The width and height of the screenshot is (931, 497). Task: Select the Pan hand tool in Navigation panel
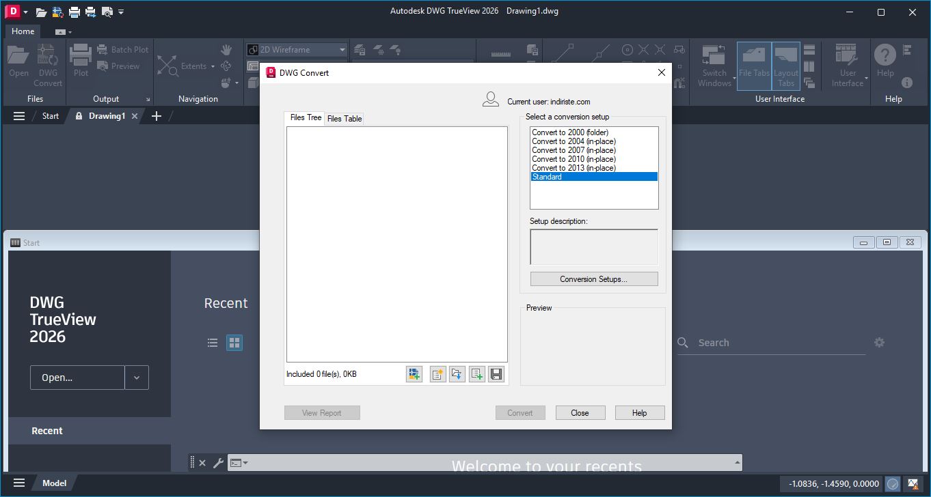pyautogui.click(x=226, y=50)
